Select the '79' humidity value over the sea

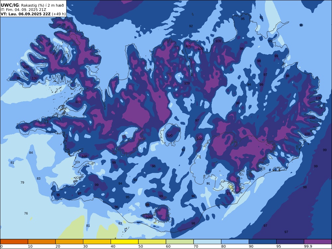(22, 182)
